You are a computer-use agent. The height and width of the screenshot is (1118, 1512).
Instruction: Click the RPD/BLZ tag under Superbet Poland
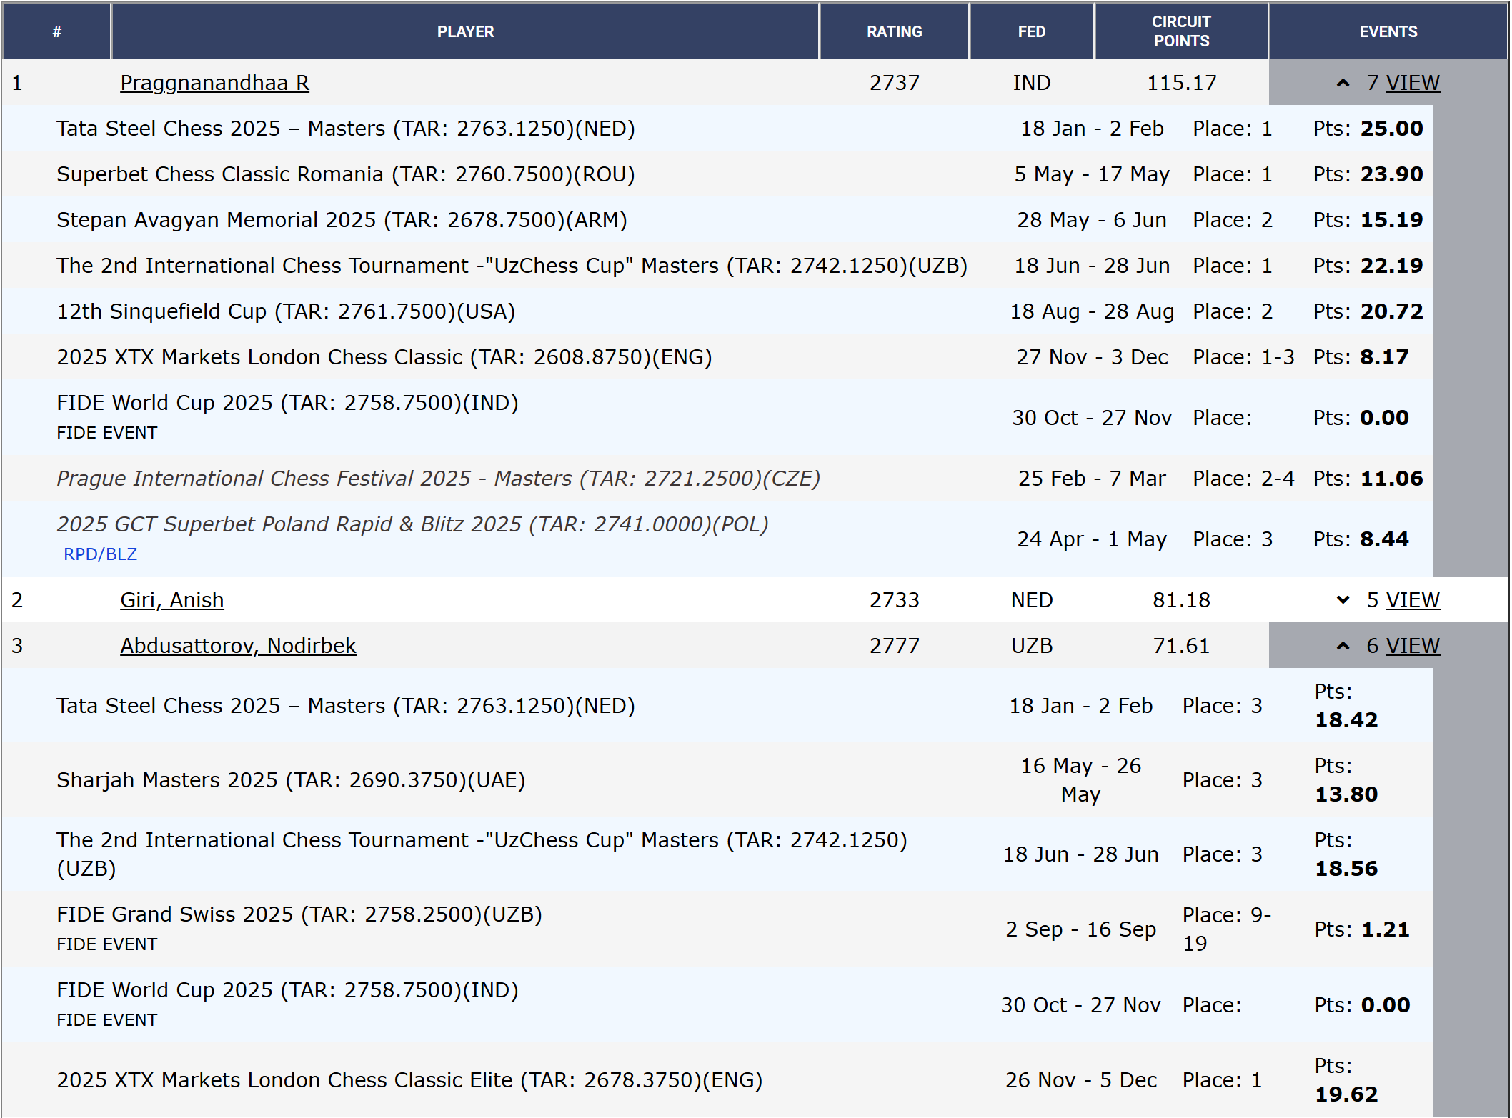point(100,554)
